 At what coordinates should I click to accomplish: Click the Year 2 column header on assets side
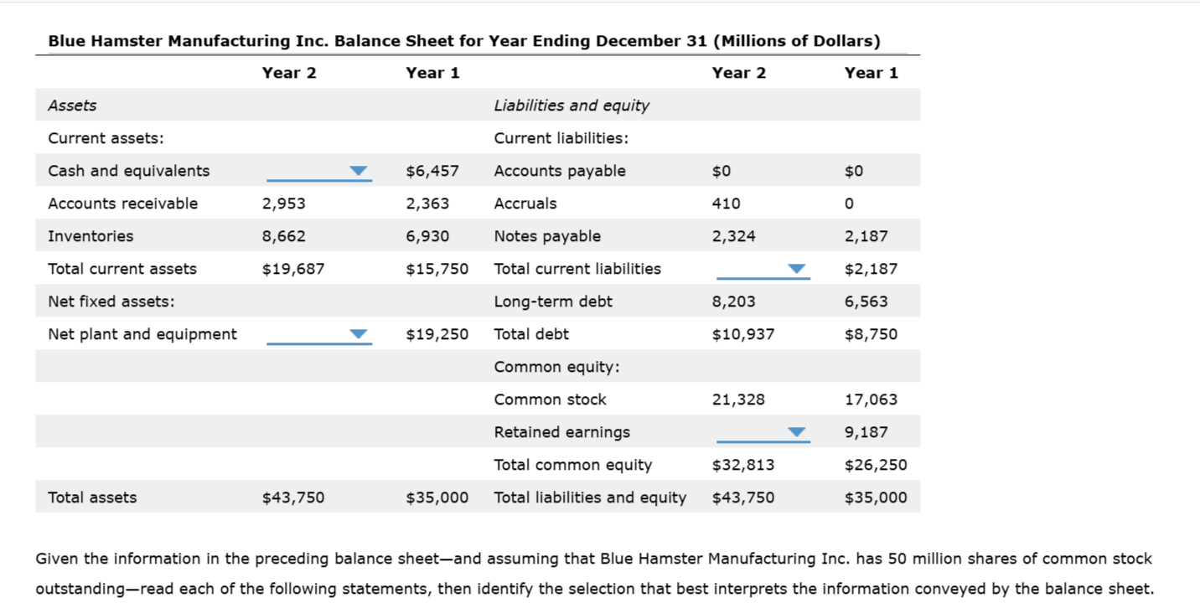[289, 73]
